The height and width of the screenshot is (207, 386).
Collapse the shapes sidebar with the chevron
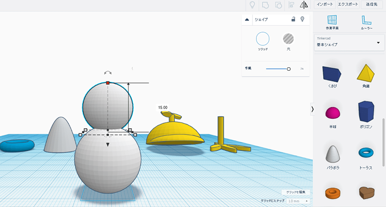pos(312,109)
